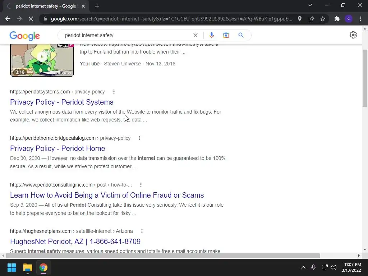Play the Peridot video thumbnail

click(42, 60)
